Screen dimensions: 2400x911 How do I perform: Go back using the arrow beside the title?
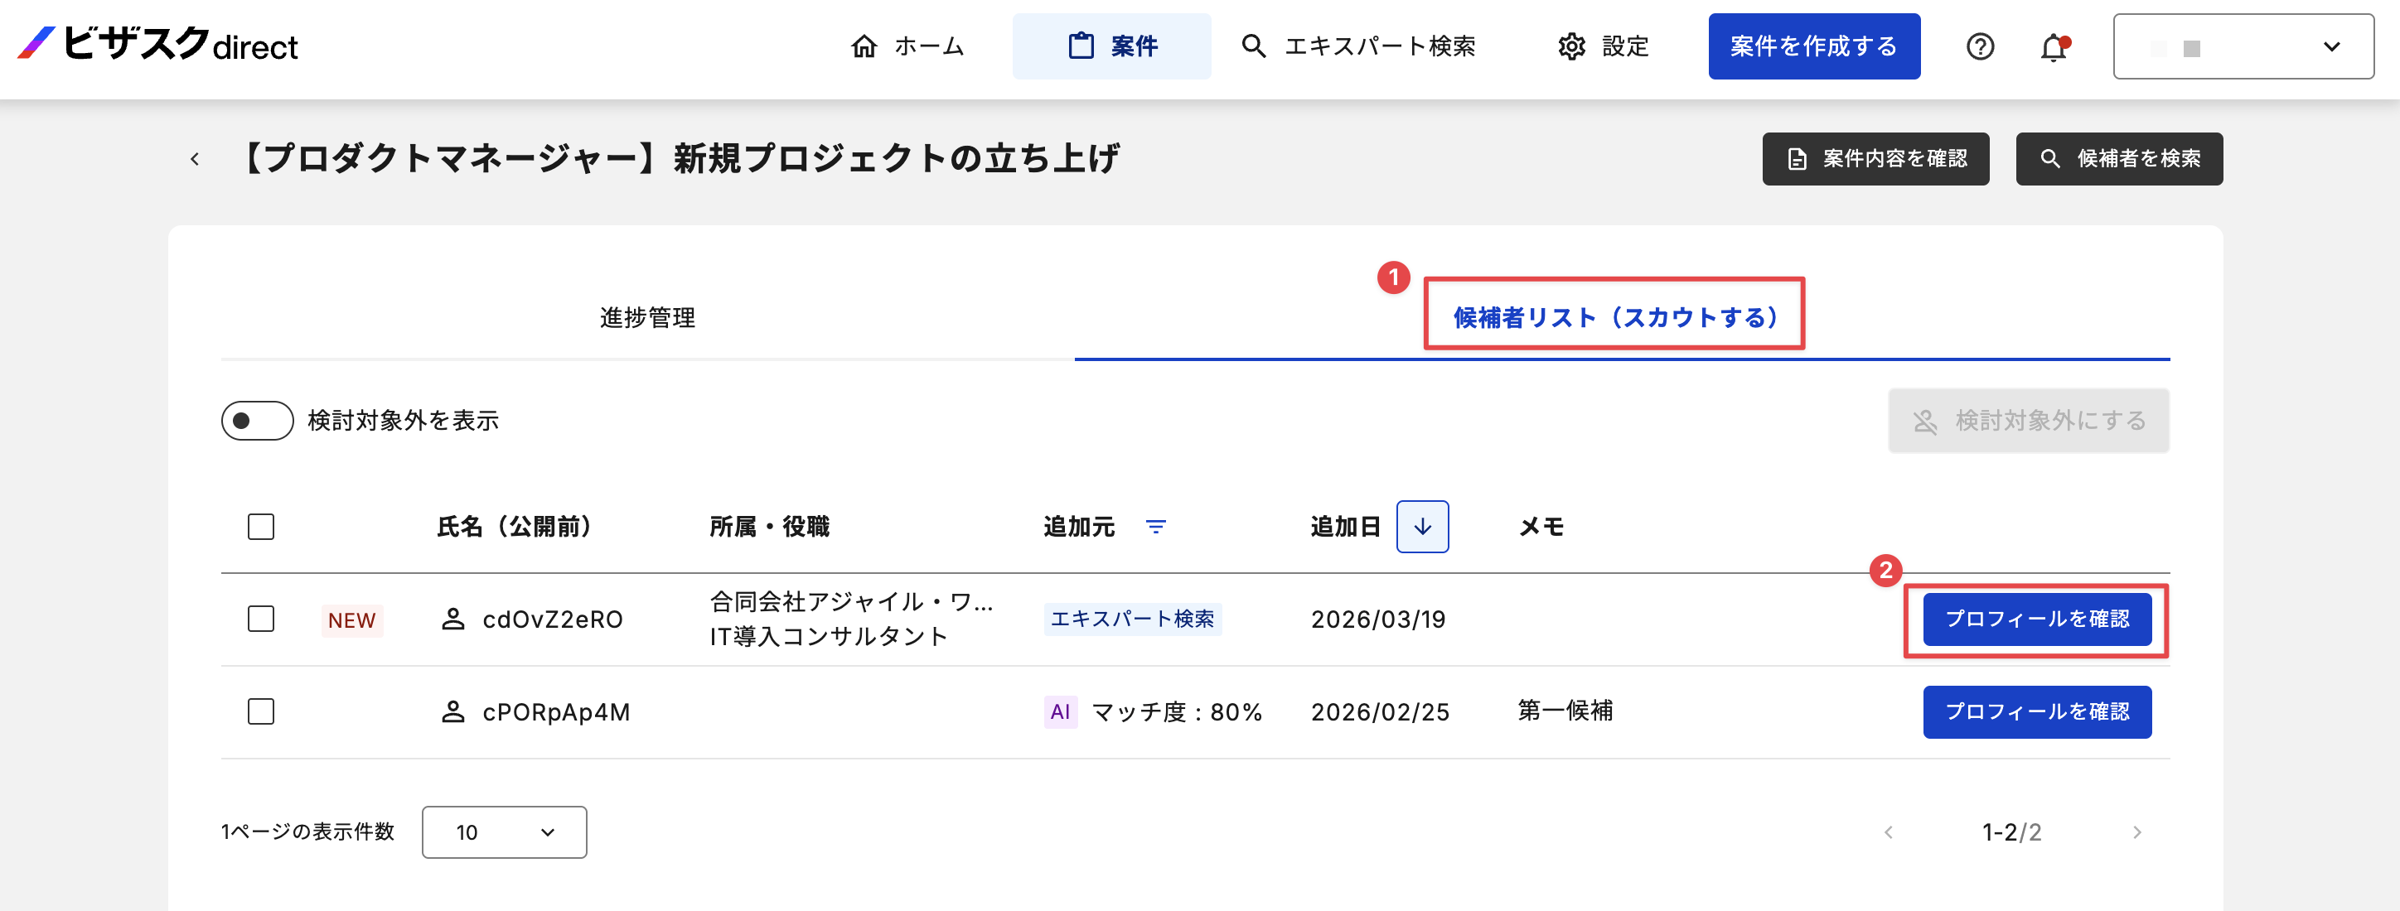pos(194,159)
